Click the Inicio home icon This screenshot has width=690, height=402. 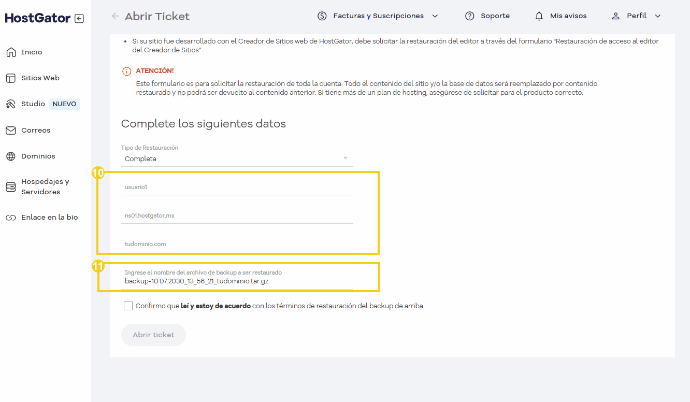click(11, 52)
